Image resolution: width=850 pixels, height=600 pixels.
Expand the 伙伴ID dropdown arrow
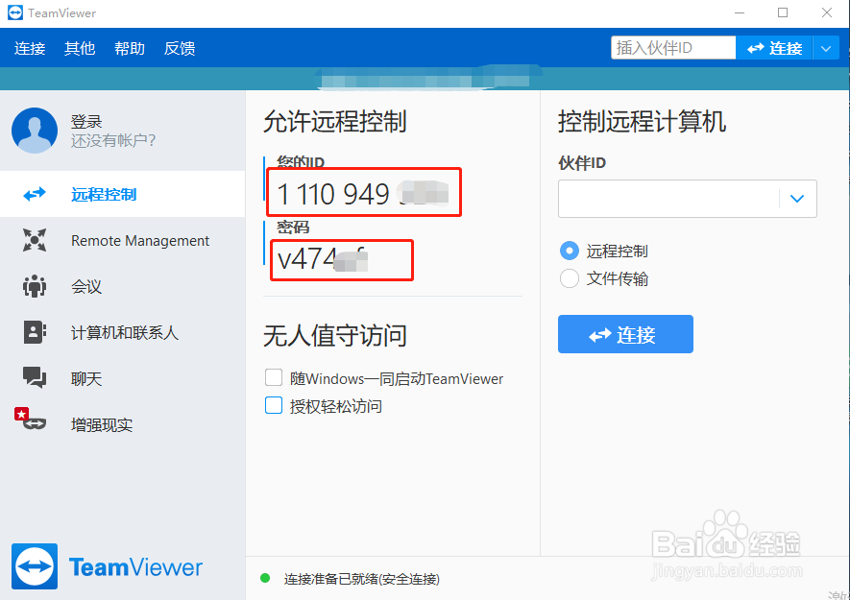point(797,199)
